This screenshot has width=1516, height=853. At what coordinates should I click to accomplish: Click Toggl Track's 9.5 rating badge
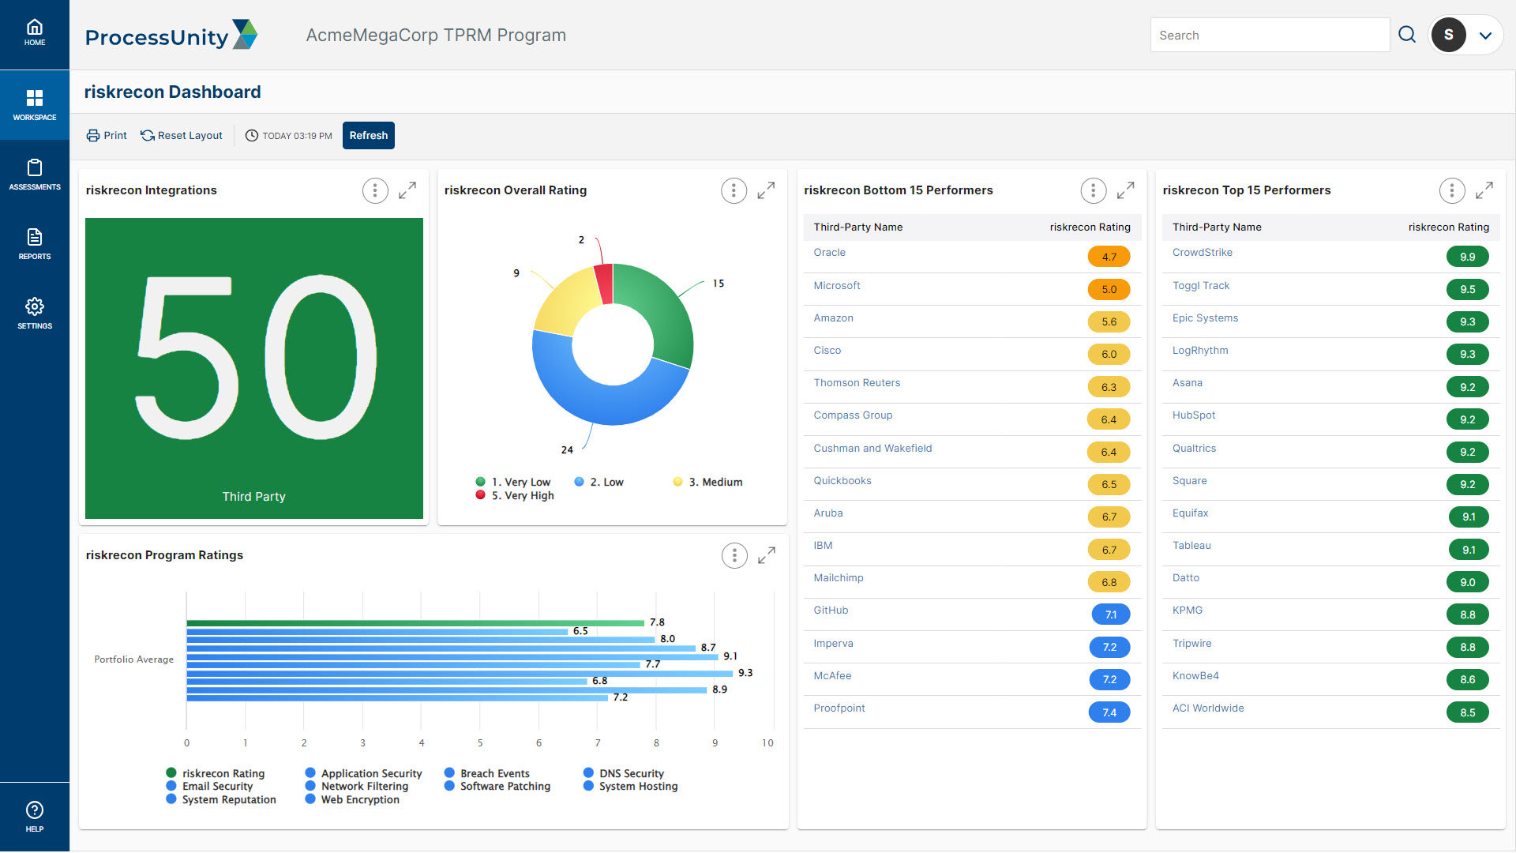(x=1467, y=289)
